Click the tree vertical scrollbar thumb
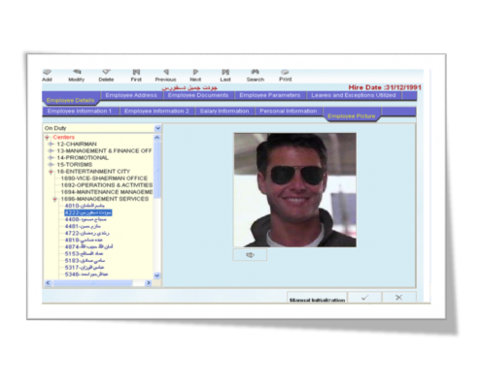The image size is (481, 388). (x=157, y=170)
